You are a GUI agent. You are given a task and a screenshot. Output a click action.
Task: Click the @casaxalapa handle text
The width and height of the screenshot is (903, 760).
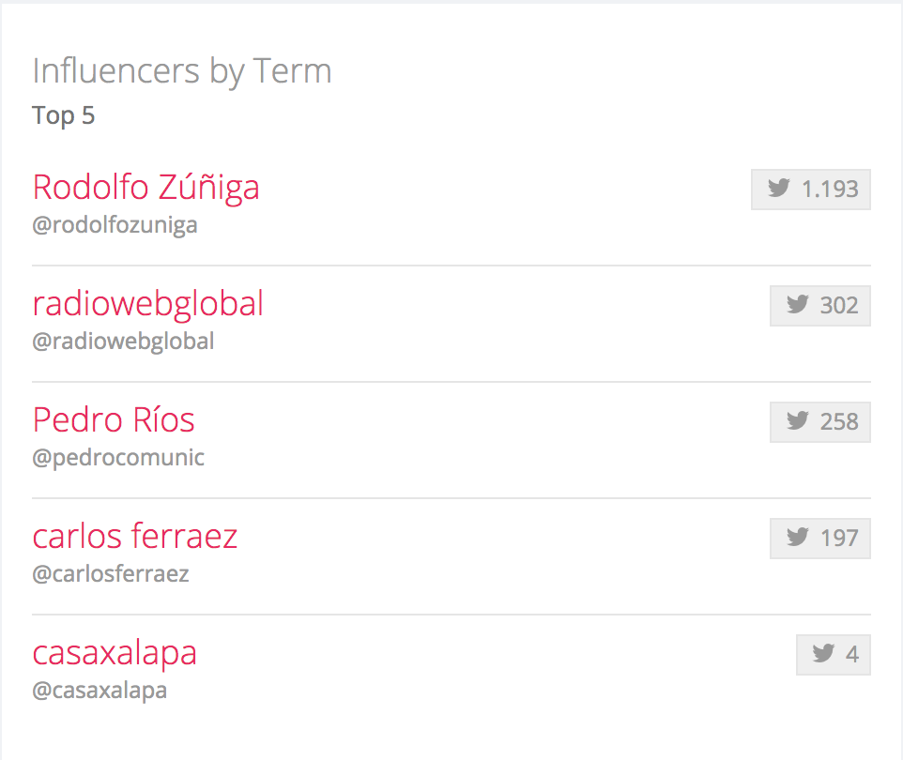tap(99, 691)
